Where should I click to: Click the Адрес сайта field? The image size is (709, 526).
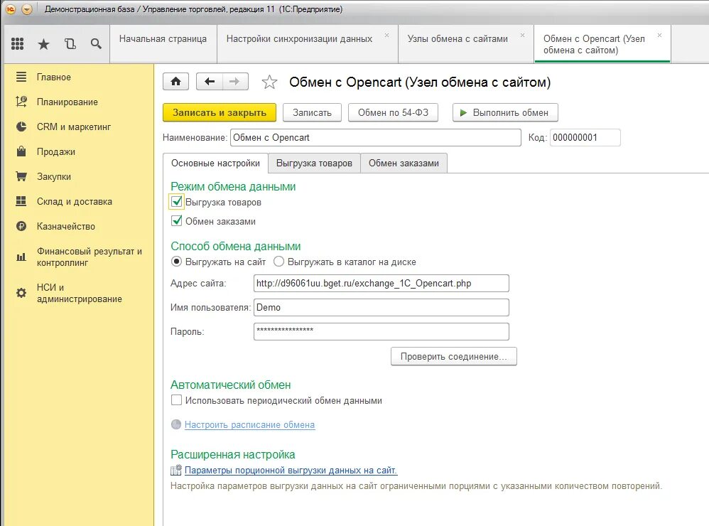click(381, 283)
